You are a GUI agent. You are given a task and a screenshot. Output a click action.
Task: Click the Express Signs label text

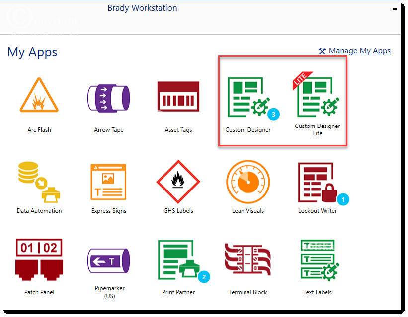click(109, 211)
